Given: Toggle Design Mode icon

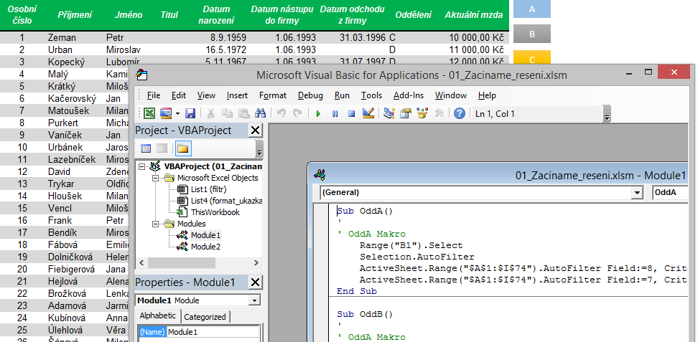Looking at the screenshot, I should click(368, 113).
